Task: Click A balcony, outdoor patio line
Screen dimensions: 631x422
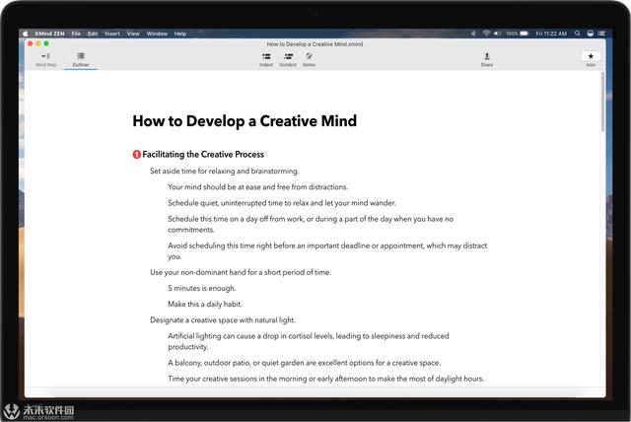Action: [x=305, y=363]
